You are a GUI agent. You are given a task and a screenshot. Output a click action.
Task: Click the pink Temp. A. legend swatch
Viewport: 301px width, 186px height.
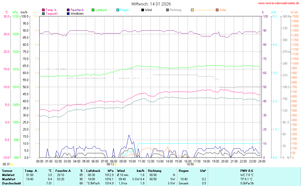pos(43,10)
